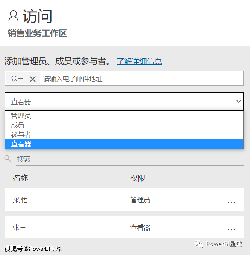The height and width of the screenshot is (255, 250).
Task: Click the search magnifier icon
Action: pos(8,159)
